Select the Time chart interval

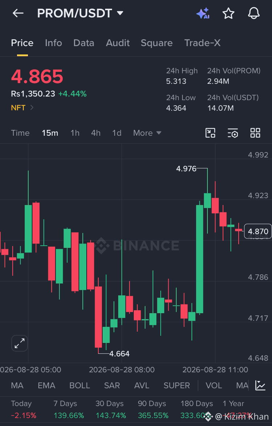coord(20,133)
